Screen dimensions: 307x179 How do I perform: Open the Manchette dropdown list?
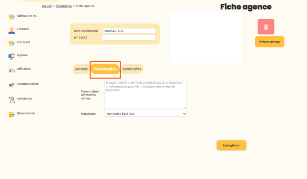click(145, 114)
